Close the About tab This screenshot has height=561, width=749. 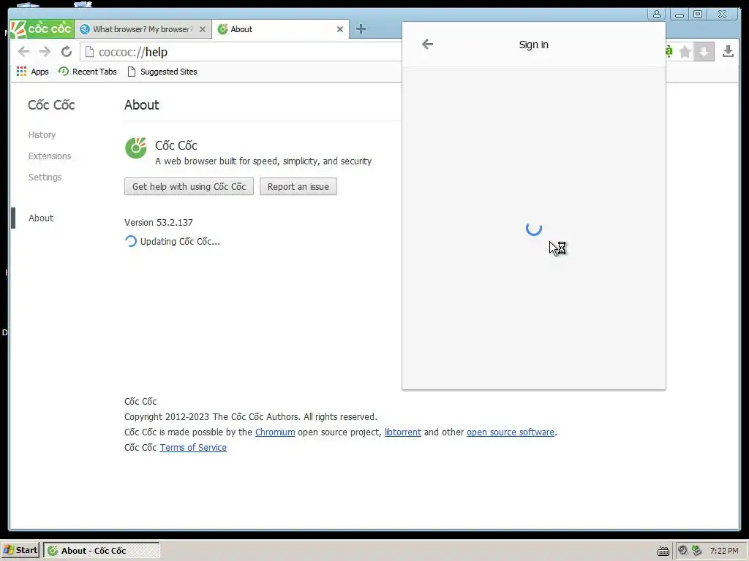coord(340,29)
